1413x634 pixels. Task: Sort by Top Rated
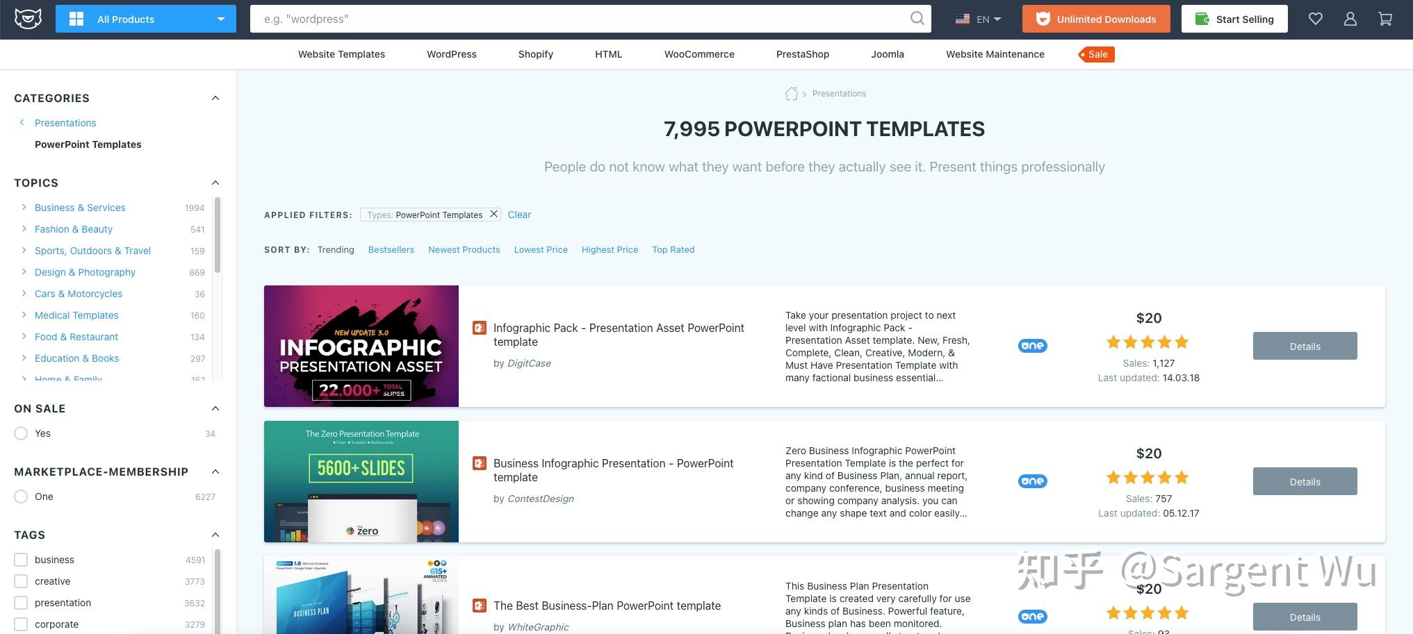click(x=673, y=249)
